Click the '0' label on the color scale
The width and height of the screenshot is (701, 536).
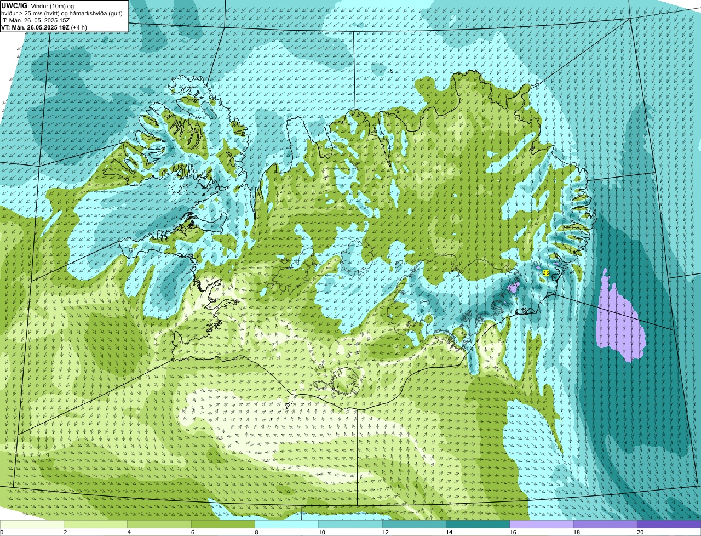(2, 532)
